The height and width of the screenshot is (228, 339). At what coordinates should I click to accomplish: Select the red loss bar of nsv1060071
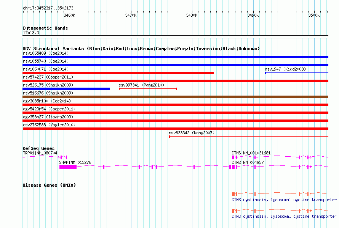[x=118, y=73]
